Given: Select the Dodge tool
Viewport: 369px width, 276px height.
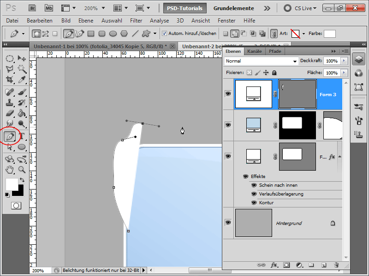Looking at the screenshot, I should [22, 123].
